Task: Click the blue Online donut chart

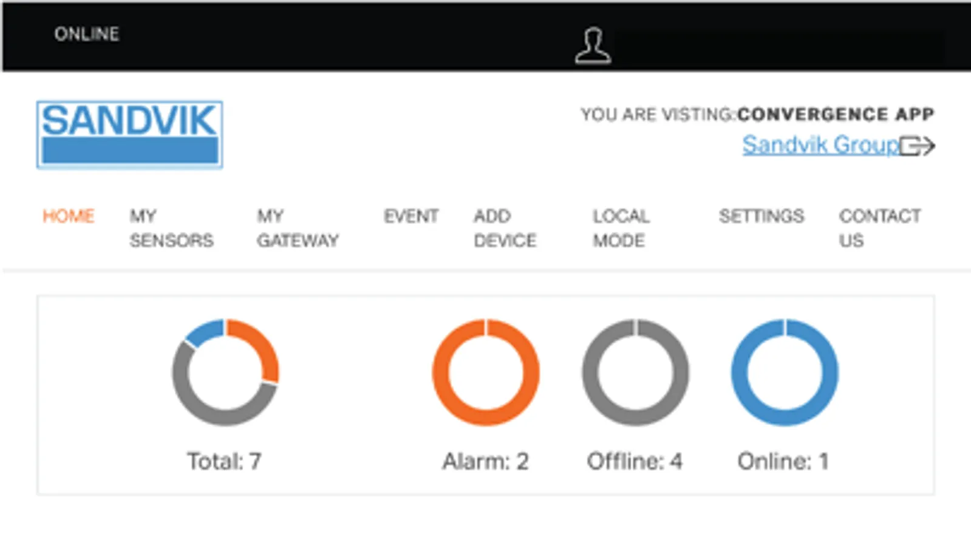Action: click(x=785, y=372)
